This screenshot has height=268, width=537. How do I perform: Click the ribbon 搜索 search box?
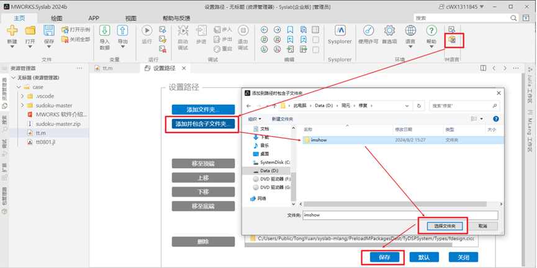466,18
